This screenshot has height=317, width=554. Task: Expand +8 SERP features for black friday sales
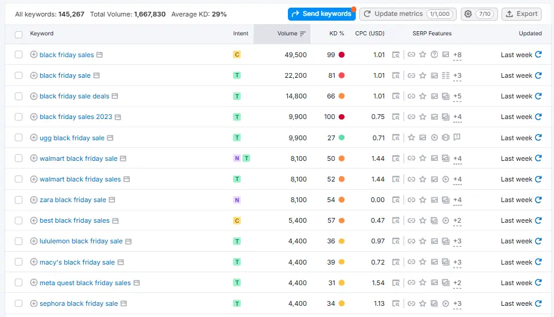coord(457,55)
